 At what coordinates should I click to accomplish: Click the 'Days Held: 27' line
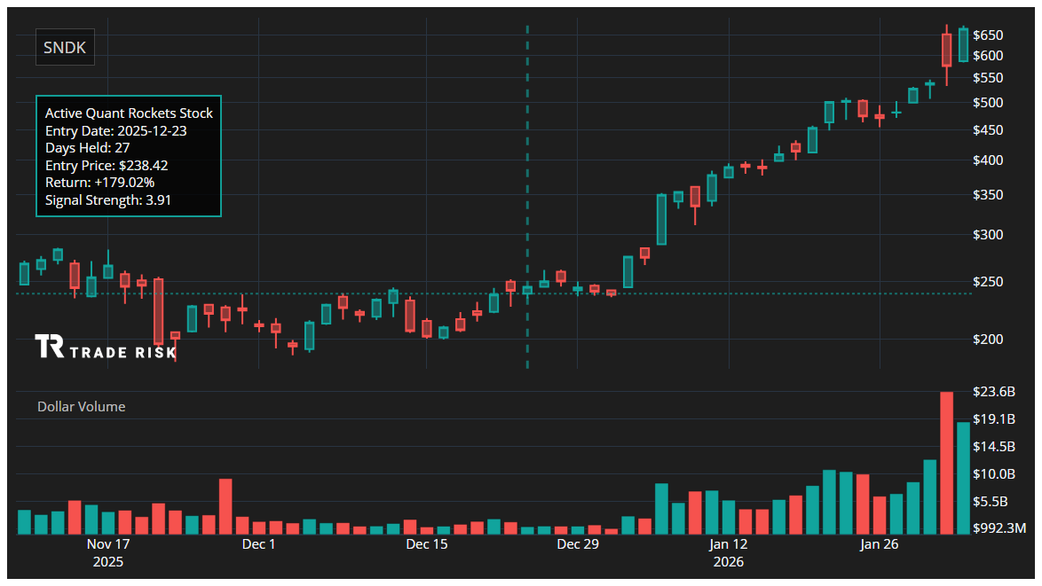(x=87, y=148)
